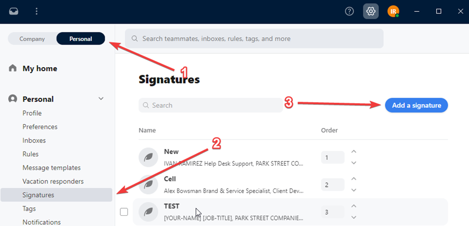This screenshot has height=226, width=469.
Task: Click the signatures Search field
Action: coord(211,105)
